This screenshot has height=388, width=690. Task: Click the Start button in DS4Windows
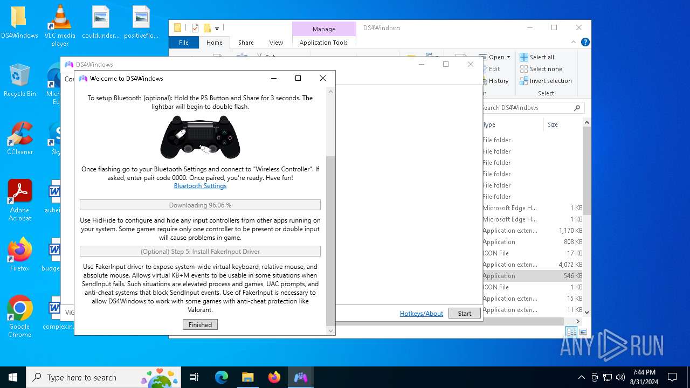pos(464,313)
